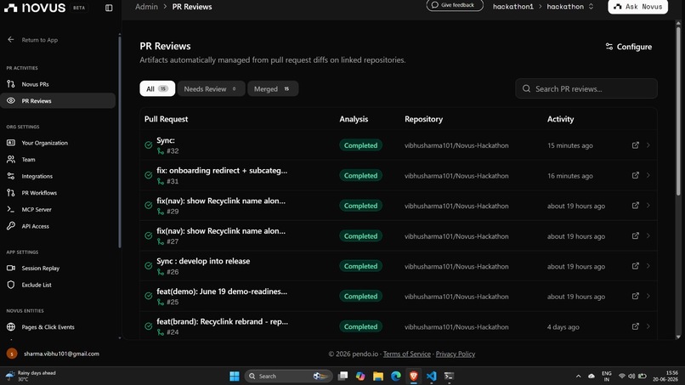The image size is (685, 385).
Task: Open Terms of Service link
Action: tap(407, 354)
